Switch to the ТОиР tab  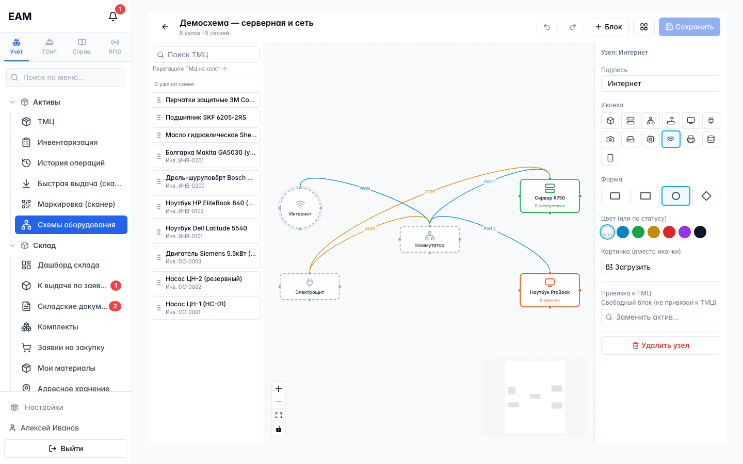click(x=50, y=46)
